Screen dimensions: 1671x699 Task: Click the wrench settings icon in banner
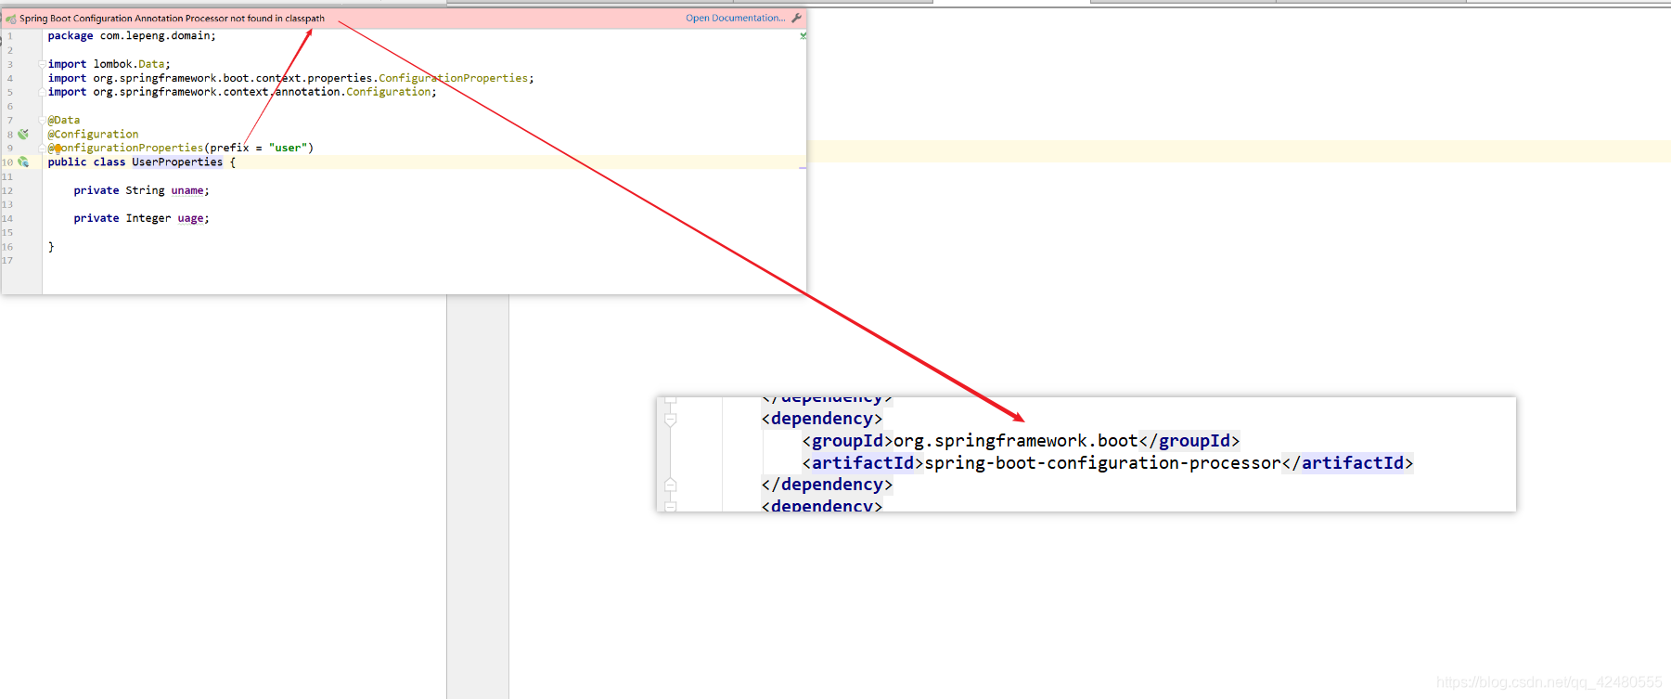796,18
